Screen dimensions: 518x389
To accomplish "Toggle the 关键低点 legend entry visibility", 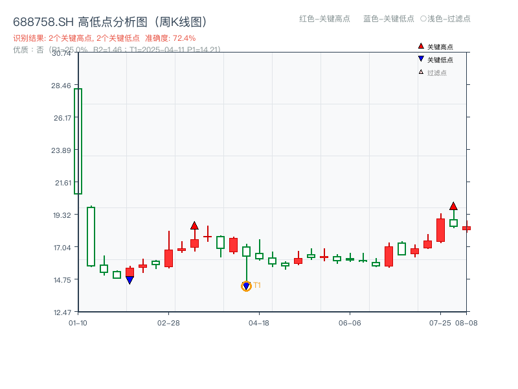I will click(x=435, y=60).
